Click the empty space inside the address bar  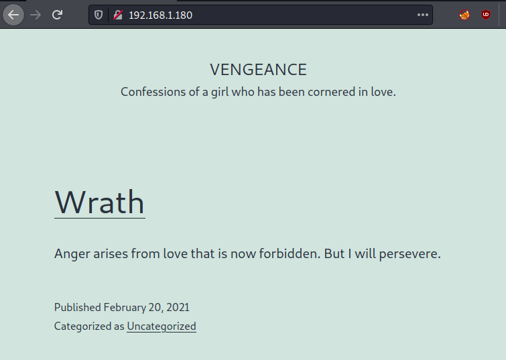[304, 15]
